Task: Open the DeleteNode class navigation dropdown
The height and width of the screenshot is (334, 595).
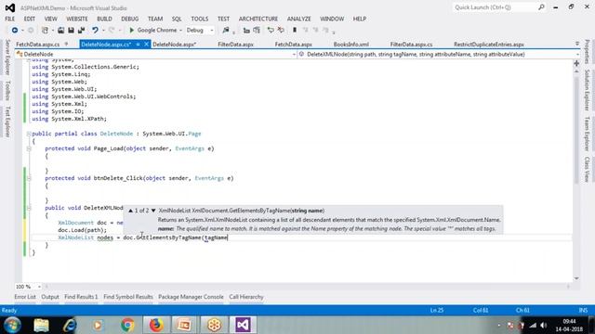Action: click(294, 55)
